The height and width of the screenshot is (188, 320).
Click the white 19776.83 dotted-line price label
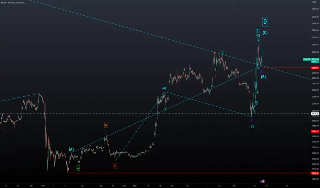point(315,113)
